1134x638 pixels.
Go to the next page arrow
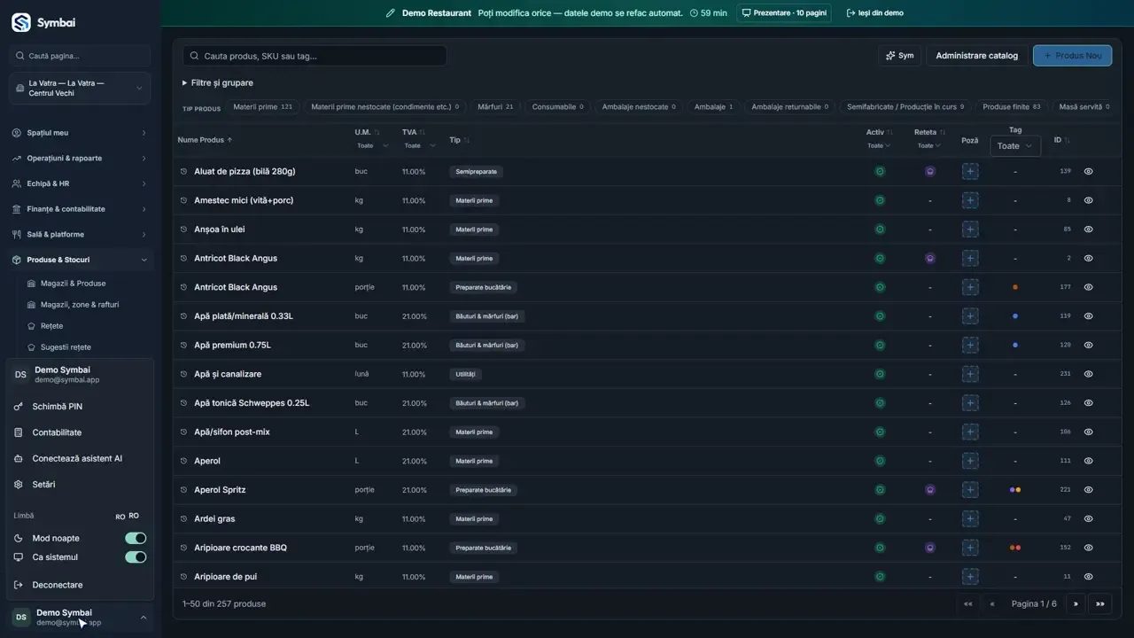coord(1076,604)
